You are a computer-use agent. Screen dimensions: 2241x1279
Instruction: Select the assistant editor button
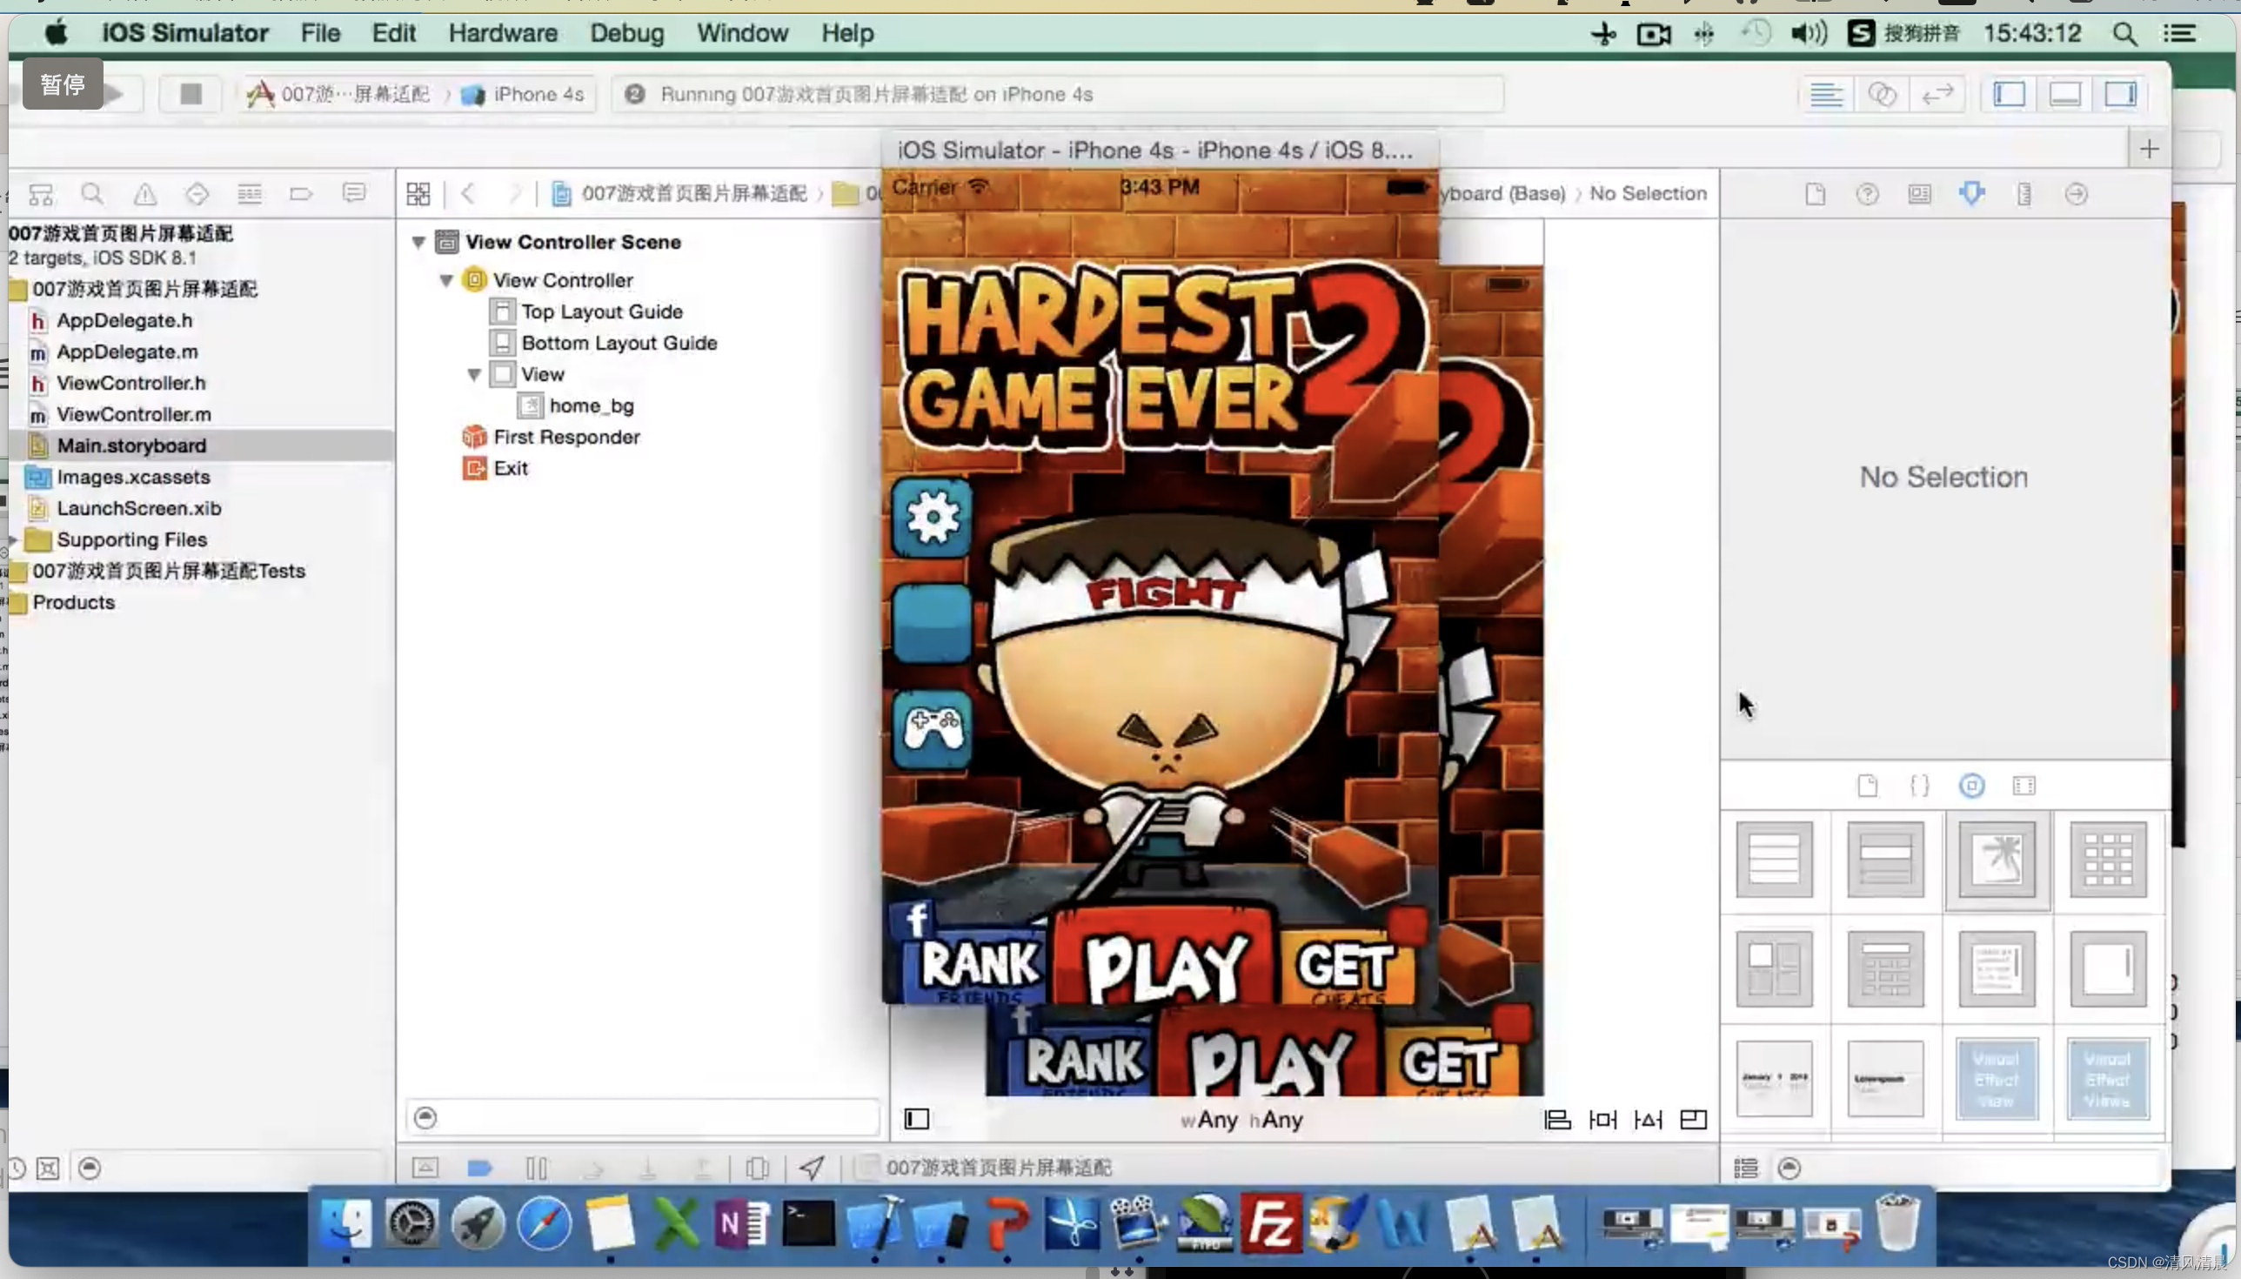1882,94
